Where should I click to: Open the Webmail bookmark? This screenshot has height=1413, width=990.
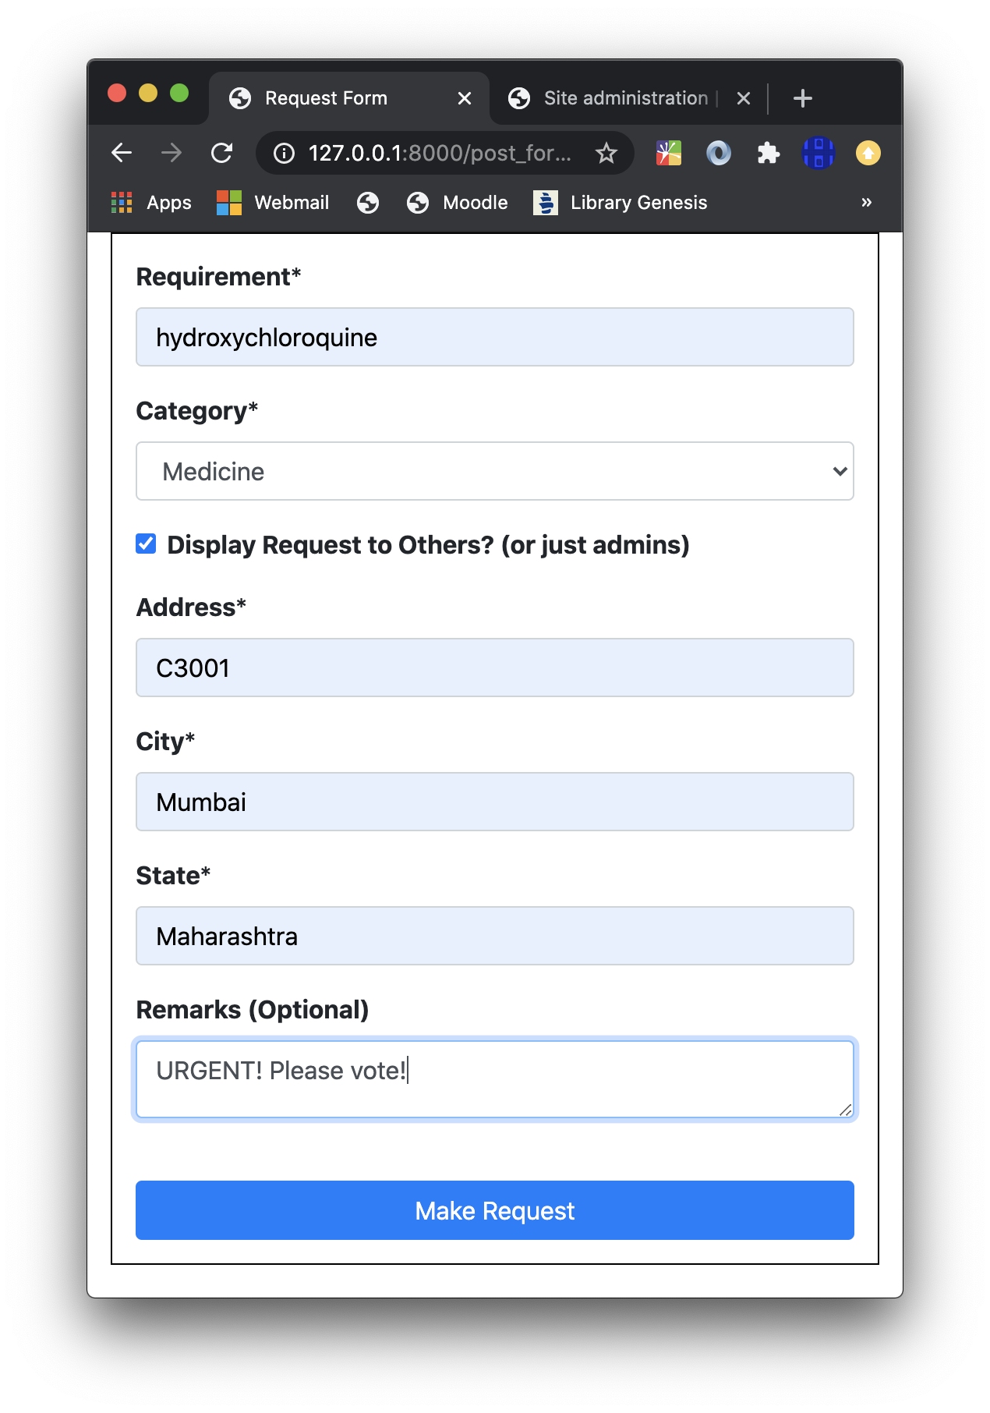273,203
